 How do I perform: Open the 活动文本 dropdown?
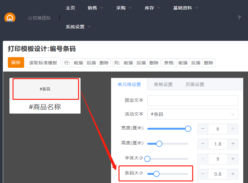(193, 114)
